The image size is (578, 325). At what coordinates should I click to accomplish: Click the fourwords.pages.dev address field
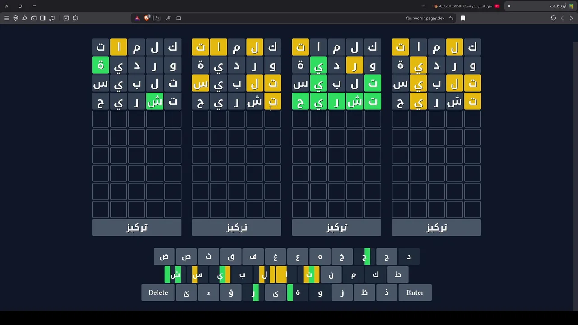pyautogui.click(x=425, y=18)
